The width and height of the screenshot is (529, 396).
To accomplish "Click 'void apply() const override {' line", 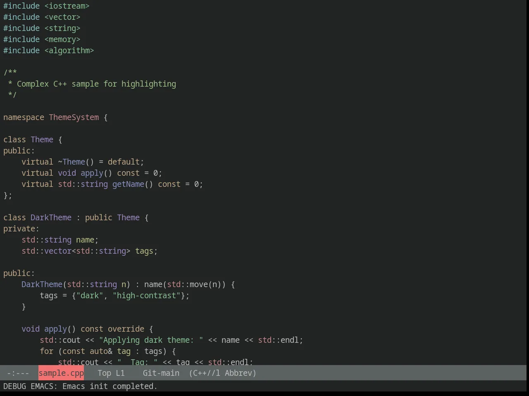I will tap(87, 329).
